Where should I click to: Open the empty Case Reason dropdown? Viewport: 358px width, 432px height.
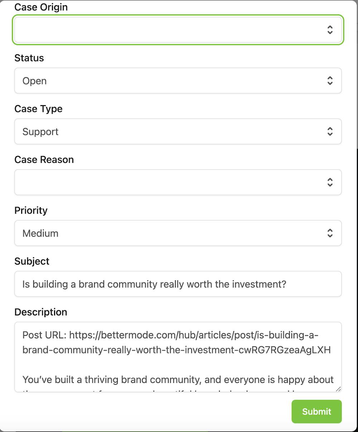172,182
